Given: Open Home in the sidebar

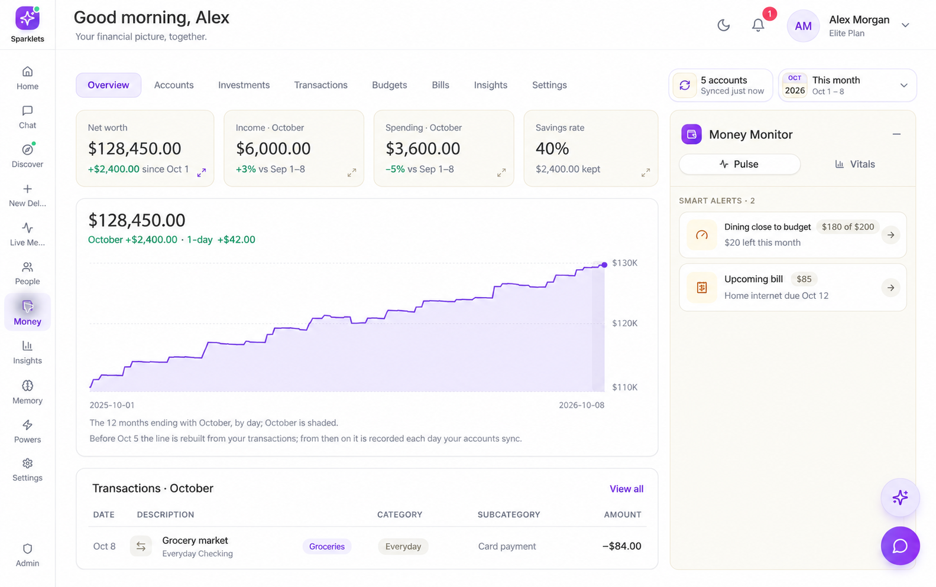Looking at the screenshot, I should pyautogui.click(x=27, y=78).
